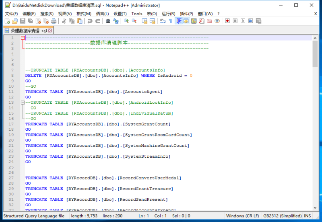Open the Tools menu
The width and height of the screenshot is (322, 222).
click(x=137, y=14)
